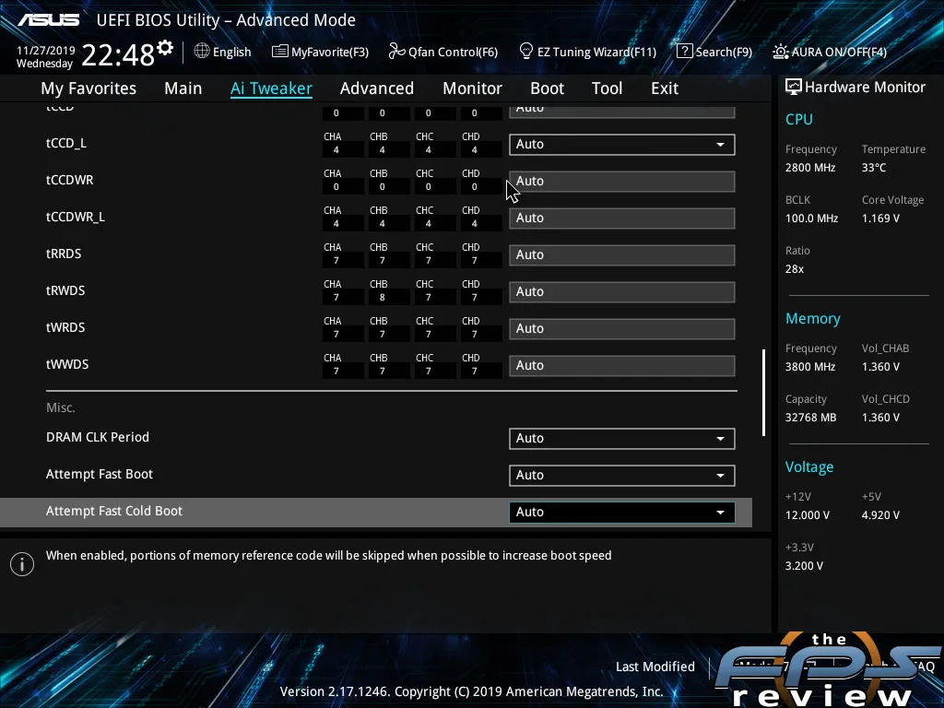Click the tCCDWR Auto input field
Viewport: 944px width, 708px height.
click(622, 182)
